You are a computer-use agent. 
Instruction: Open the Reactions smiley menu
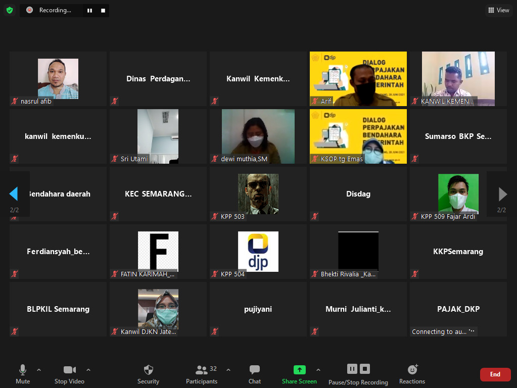point(412,373)
